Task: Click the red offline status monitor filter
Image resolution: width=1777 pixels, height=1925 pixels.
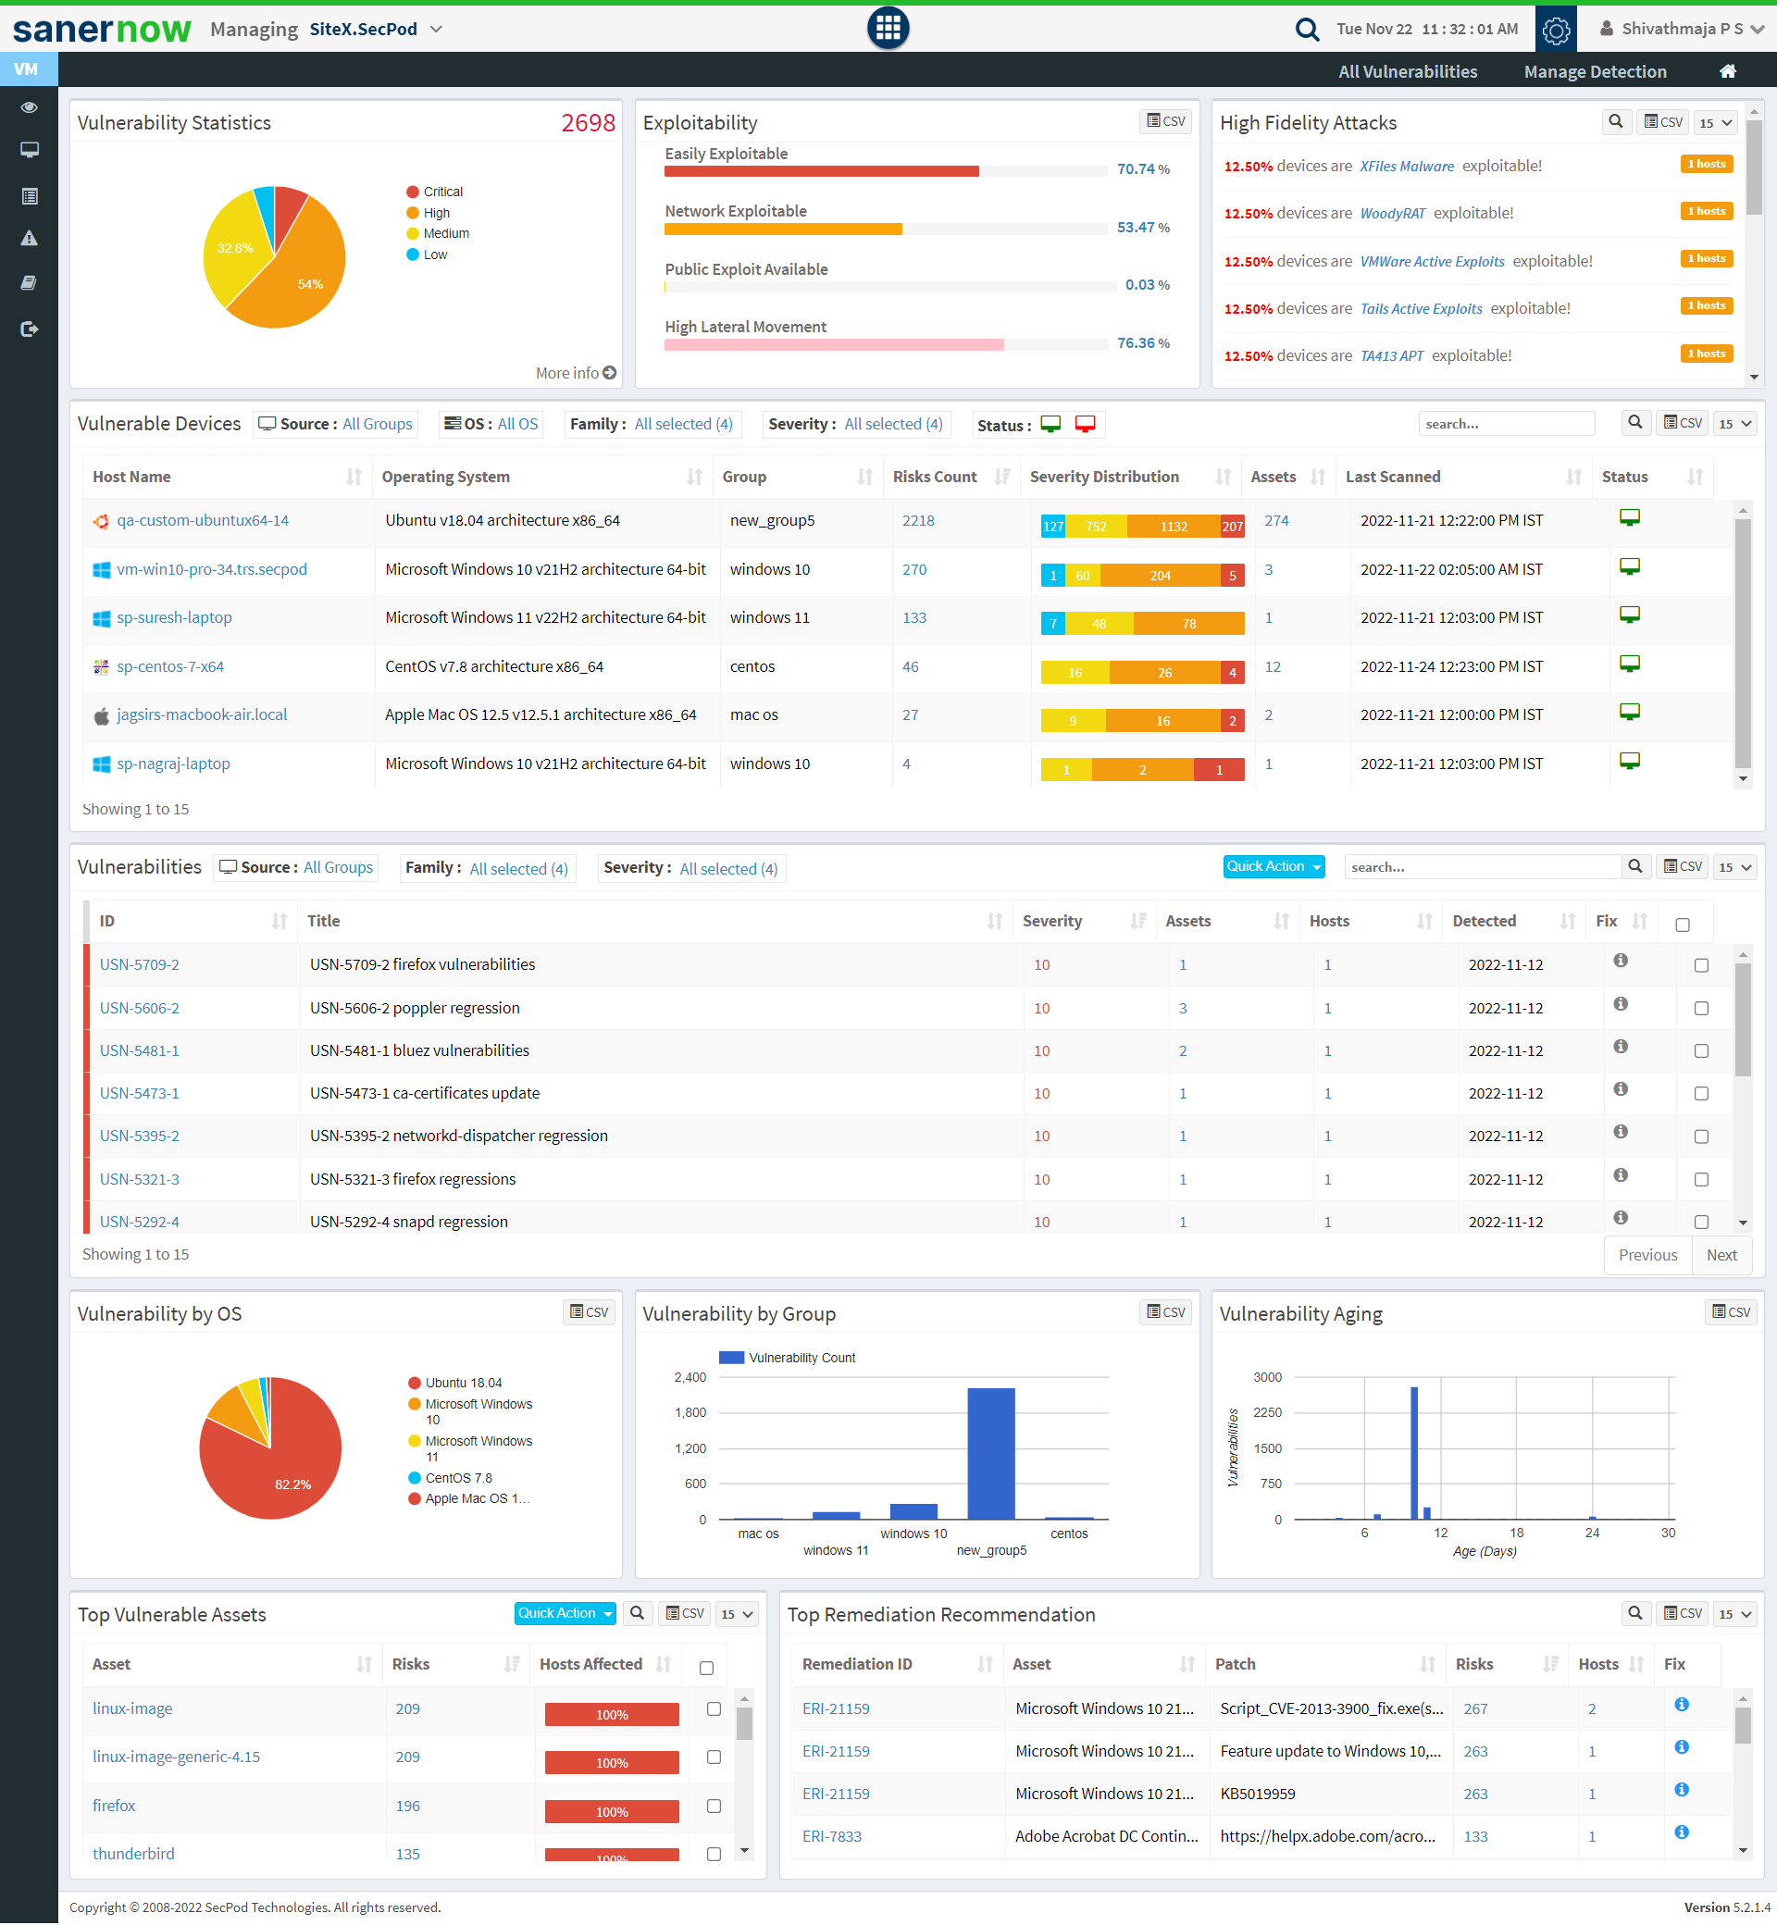Action: (1085, 424)
